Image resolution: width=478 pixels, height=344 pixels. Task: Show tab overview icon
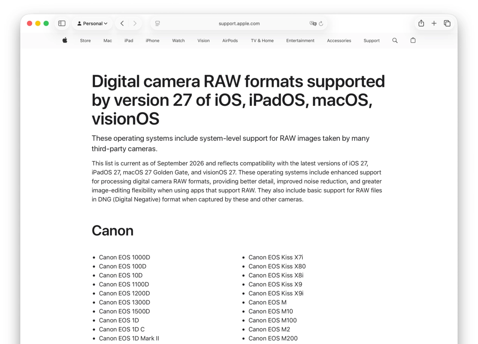tap(447, 24)
